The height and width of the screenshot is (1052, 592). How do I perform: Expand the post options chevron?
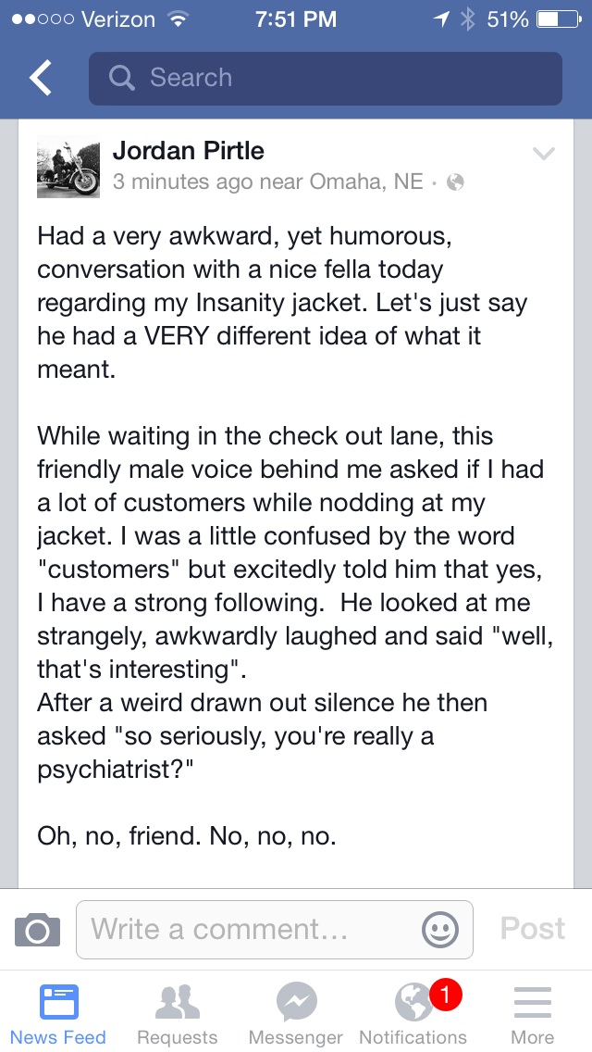coord(543,154)
